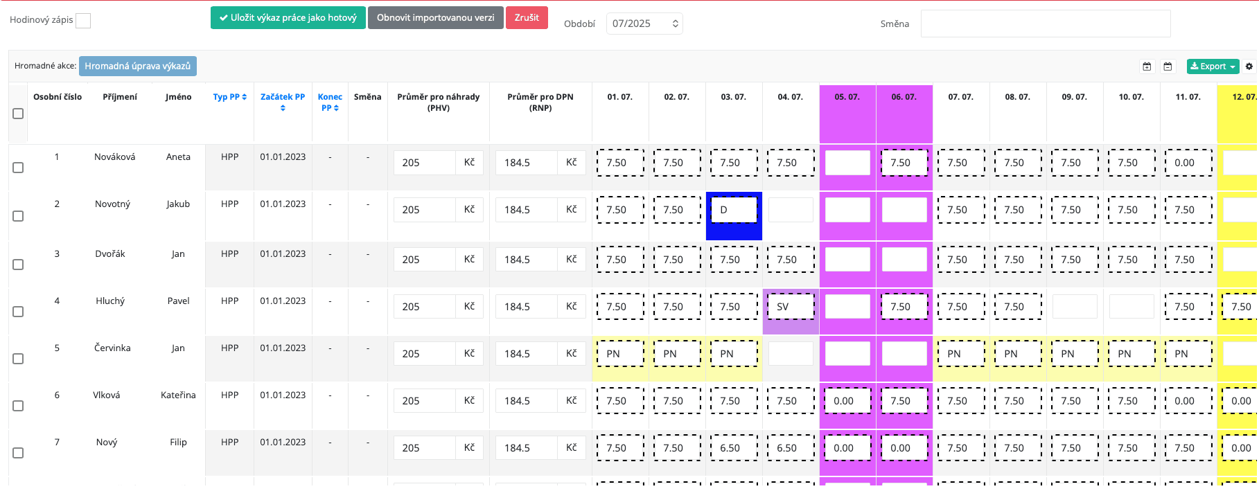
Task: Expand the Export dropdown menu
Action: (x=1213, y=66)
